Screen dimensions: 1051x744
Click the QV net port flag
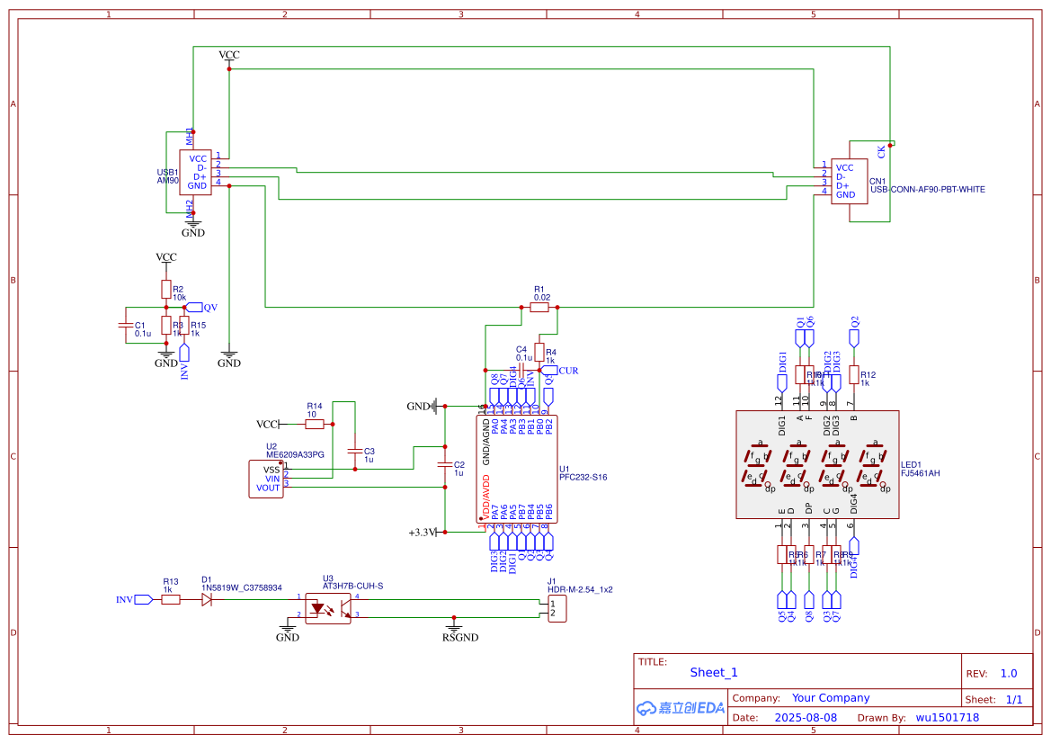pos(194,308)
